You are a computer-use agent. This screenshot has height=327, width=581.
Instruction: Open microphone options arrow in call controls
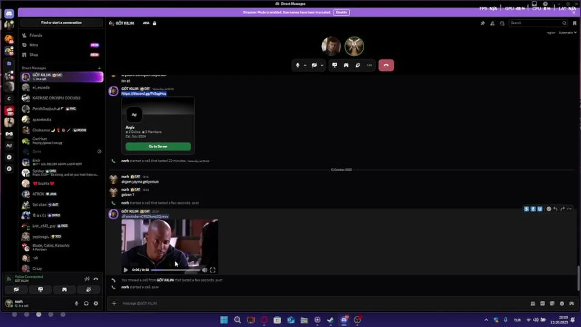pyautogui.click(x=305, y=65)
